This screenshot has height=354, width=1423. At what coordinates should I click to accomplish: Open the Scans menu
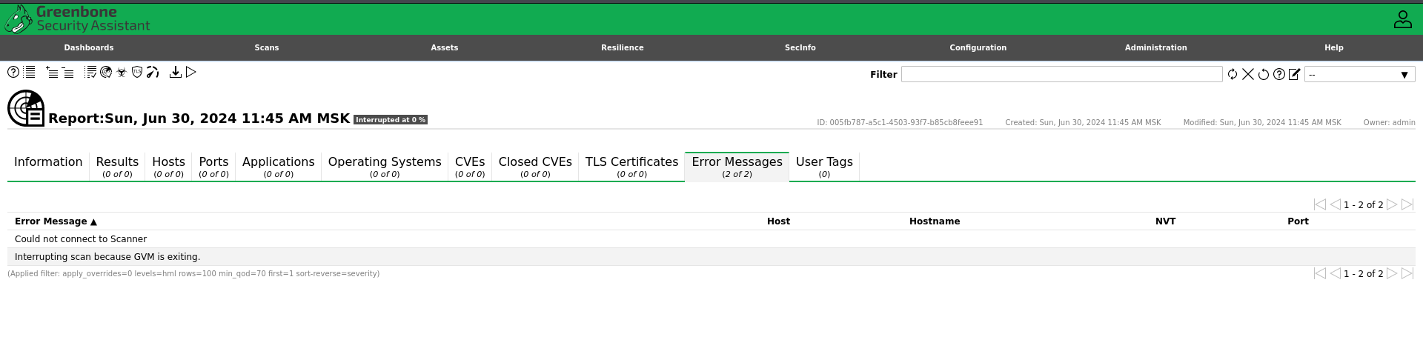pyautogui.click(x=267, y=47)
